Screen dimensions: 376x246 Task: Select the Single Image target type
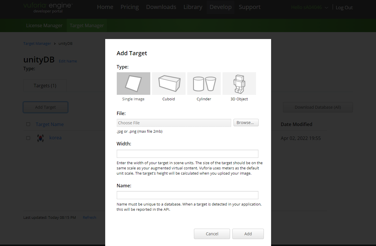[133, 84]
